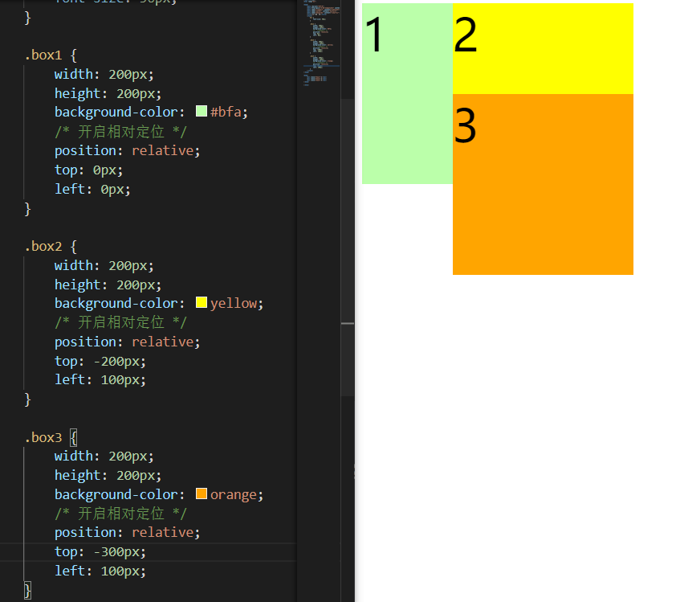Click the position: relative line in box1

pyautogui.click(x=127, y=150)
